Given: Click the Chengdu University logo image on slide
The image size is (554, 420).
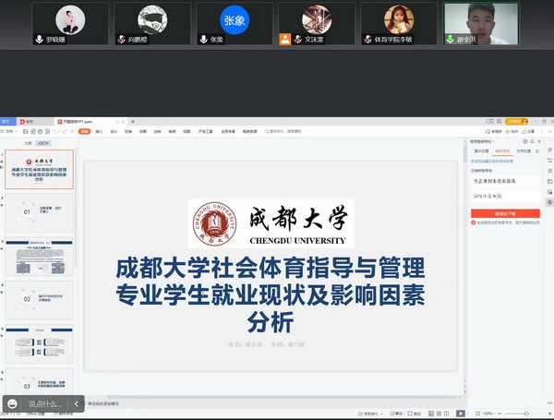Looking at the screenshot, I should (x=271, y=223).
